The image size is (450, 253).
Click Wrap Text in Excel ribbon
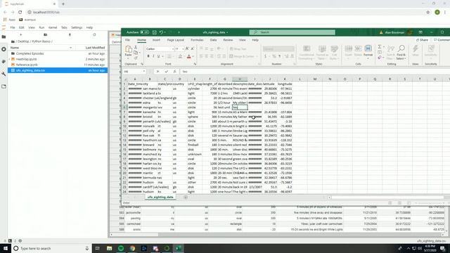[x=238, y=49]
